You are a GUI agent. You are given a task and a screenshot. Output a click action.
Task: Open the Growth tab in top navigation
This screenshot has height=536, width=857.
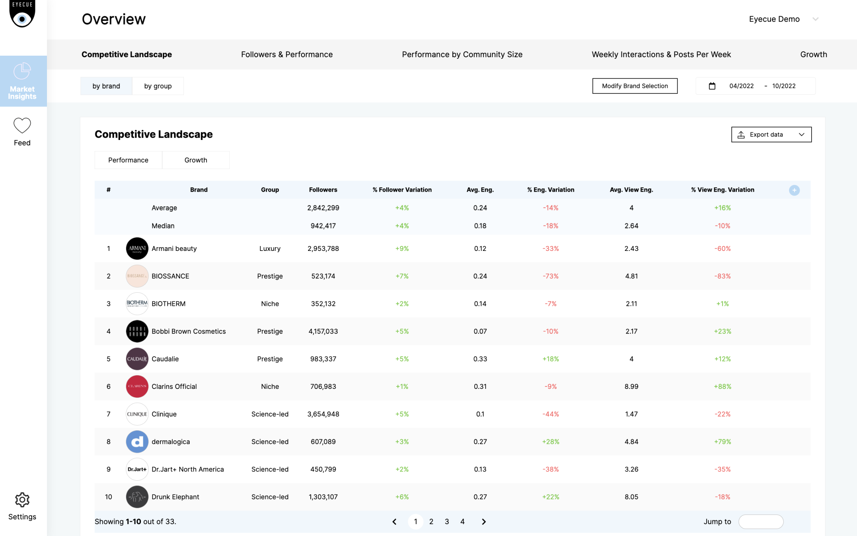point(814,54)
